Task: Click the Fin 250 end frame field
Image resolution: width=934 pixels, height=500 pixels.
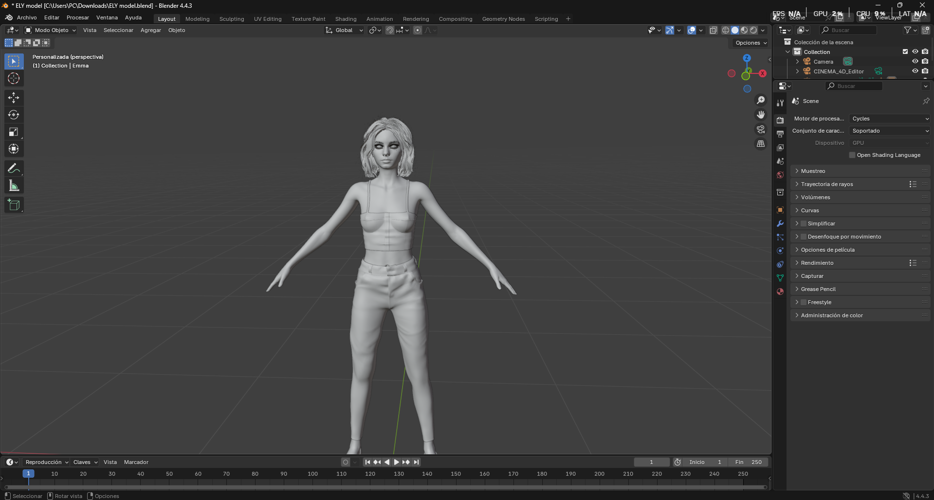Action: (748, 462)
